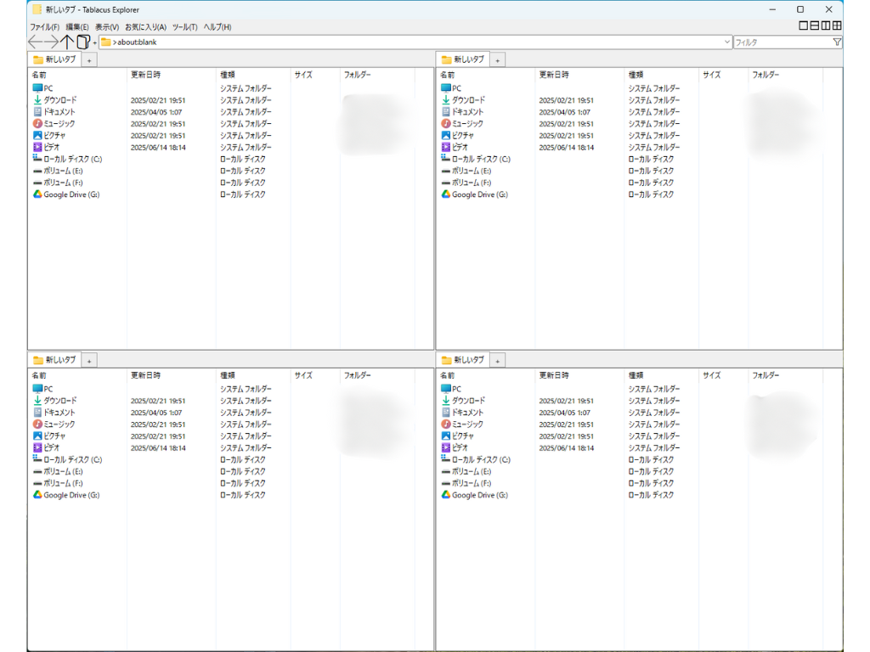Image resolution: width=870 pixels, height=652 pixels.
Task: Select the two-column vertical split layout icon
Action: pyautogui.click(x=826, y=26)
